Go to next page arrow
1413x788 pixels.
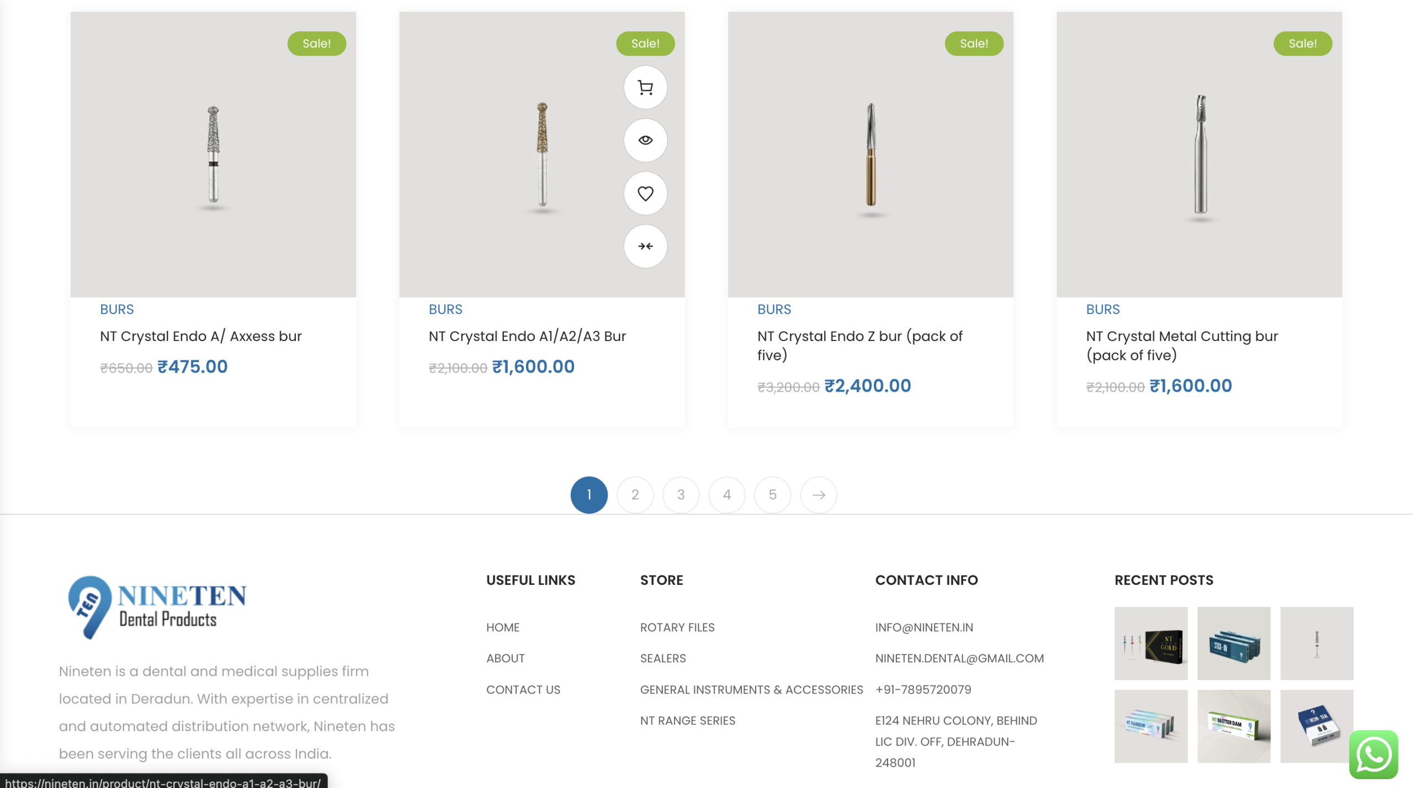pyautogui.click(x=819, y=495)
